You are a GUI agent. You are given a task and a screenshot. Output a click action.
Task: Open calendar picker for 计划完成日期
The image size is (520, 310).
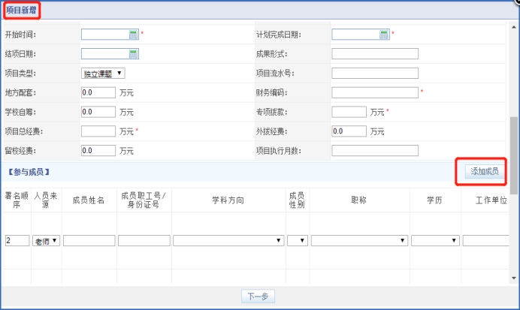click(x=383, y=35)
